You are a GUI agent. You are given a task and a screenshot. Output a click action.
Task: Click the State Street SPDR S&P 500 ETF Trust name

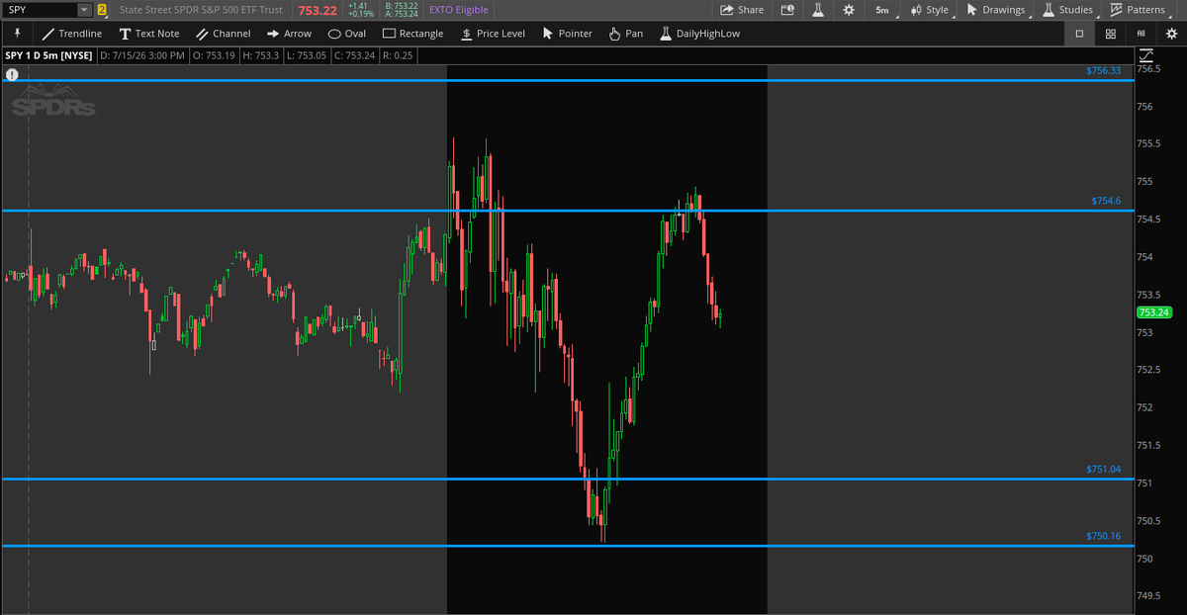tap(200, 10)
